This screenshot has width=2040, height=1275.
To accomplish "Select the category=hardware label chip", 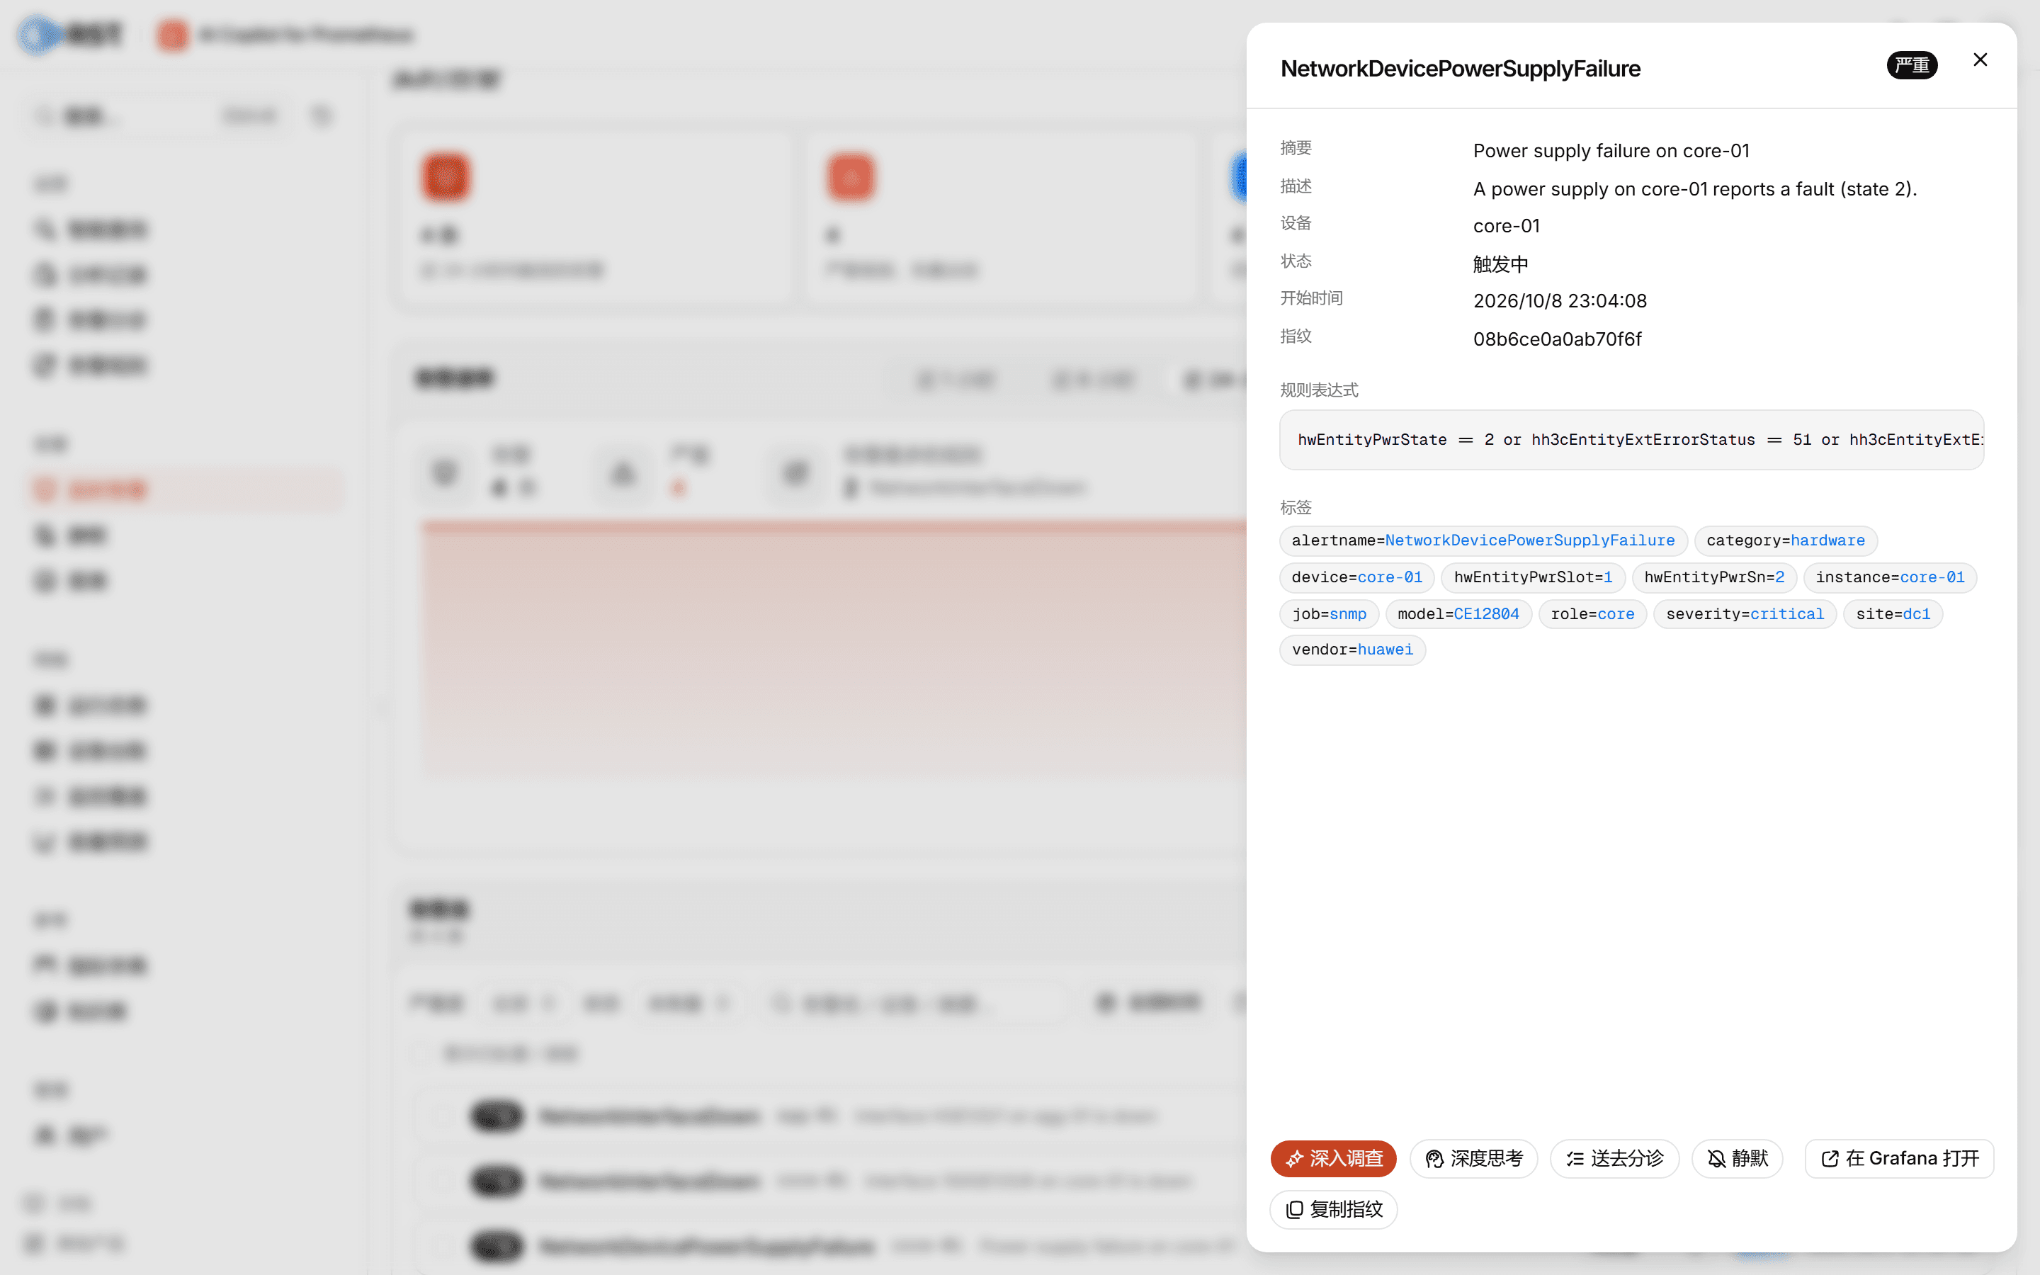I will [x=1786, y=540].
